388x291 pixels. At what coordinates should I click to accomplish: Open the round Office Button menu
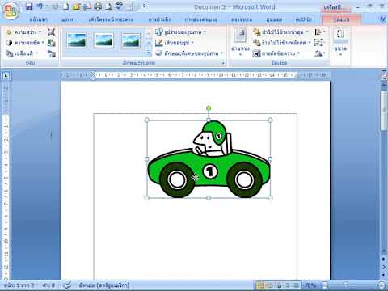(x=11, y=11)
